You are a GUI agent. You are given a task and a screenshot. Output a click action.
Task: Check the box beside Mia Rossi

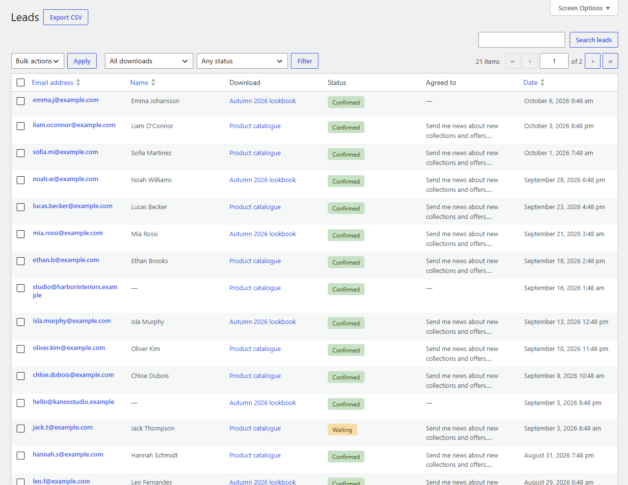coord(21,234)
